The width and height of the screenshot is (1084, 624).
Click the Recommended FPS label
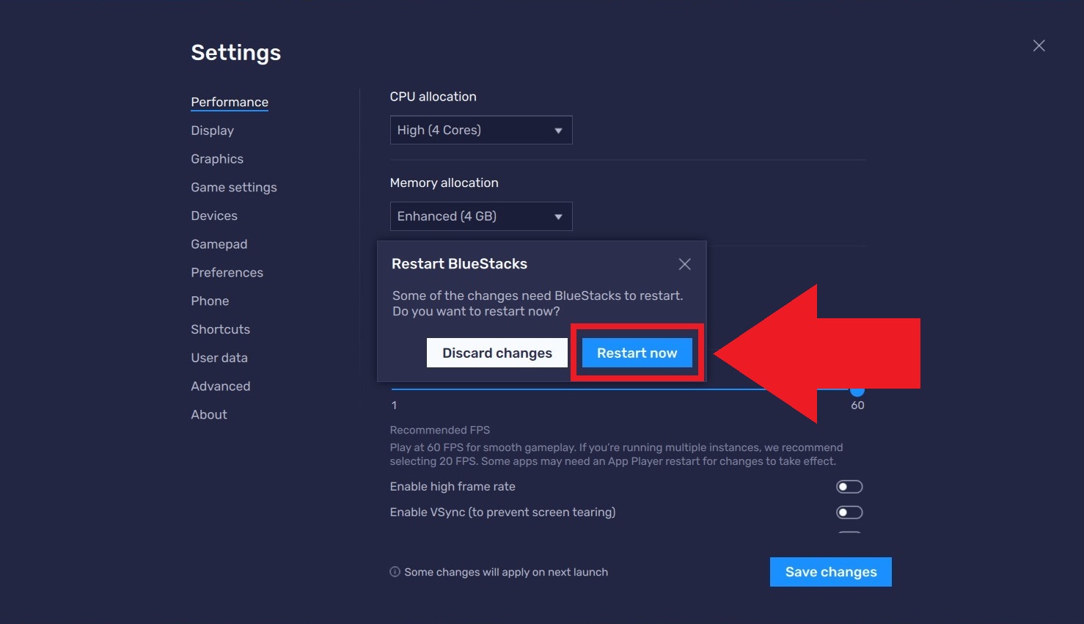click(x=440, y=430)
